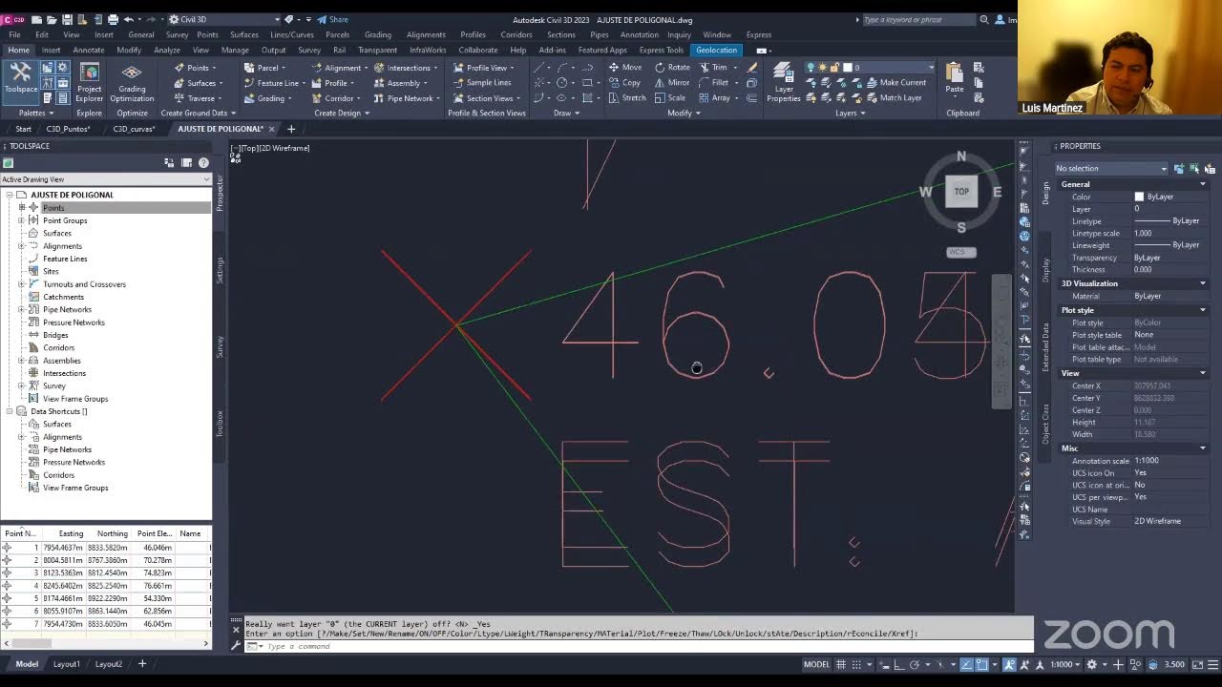Open new drawing tab with plus button
This screenshot has height=687, width=1222.
(x=292, y=129)
